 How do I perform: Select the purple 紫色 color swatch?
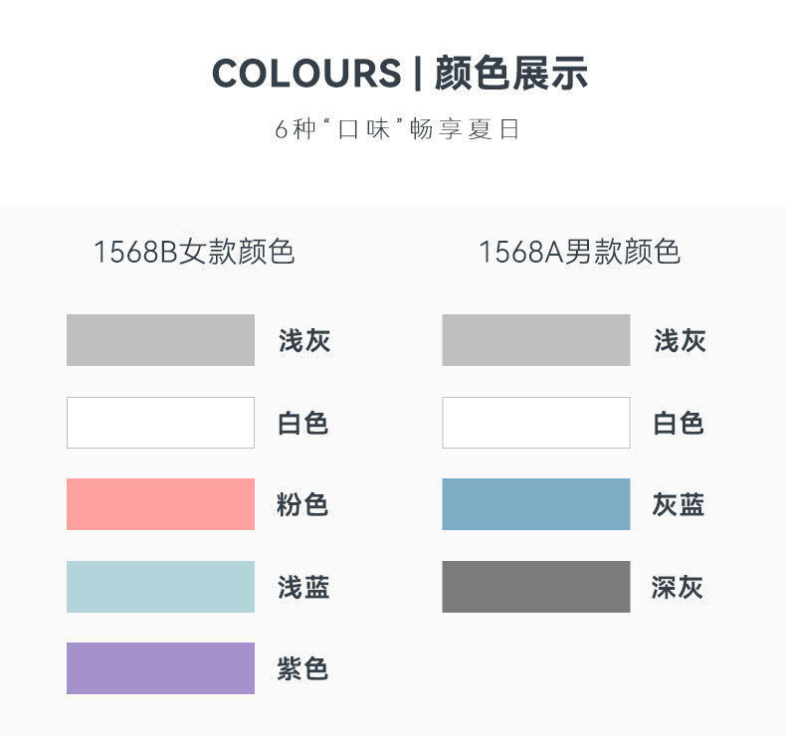tap(160, 668)
